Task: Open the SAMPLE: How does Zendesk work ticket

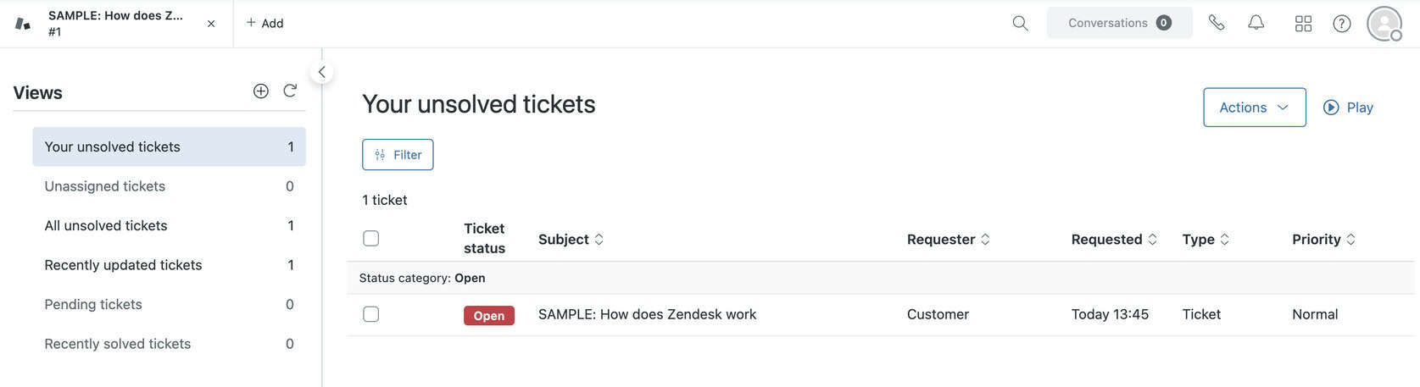Action: click(647, 314)
